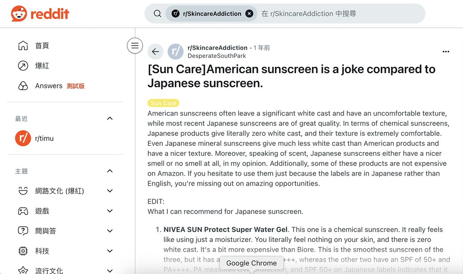Select the 遊戲 topic label

[42, 211]
